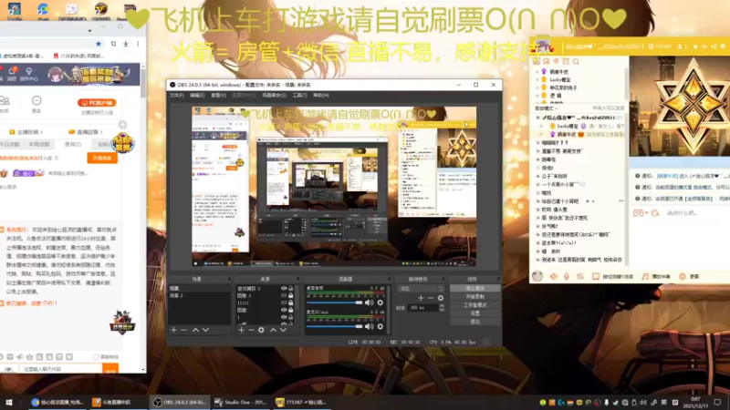730x410 pixels.
Task: Toggle lock on 窗口捕获 2 source
Action: 291,289
